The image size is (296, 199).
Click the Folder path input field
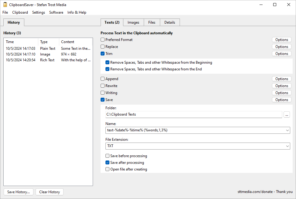pyautogui.click(x=194, y=114)
